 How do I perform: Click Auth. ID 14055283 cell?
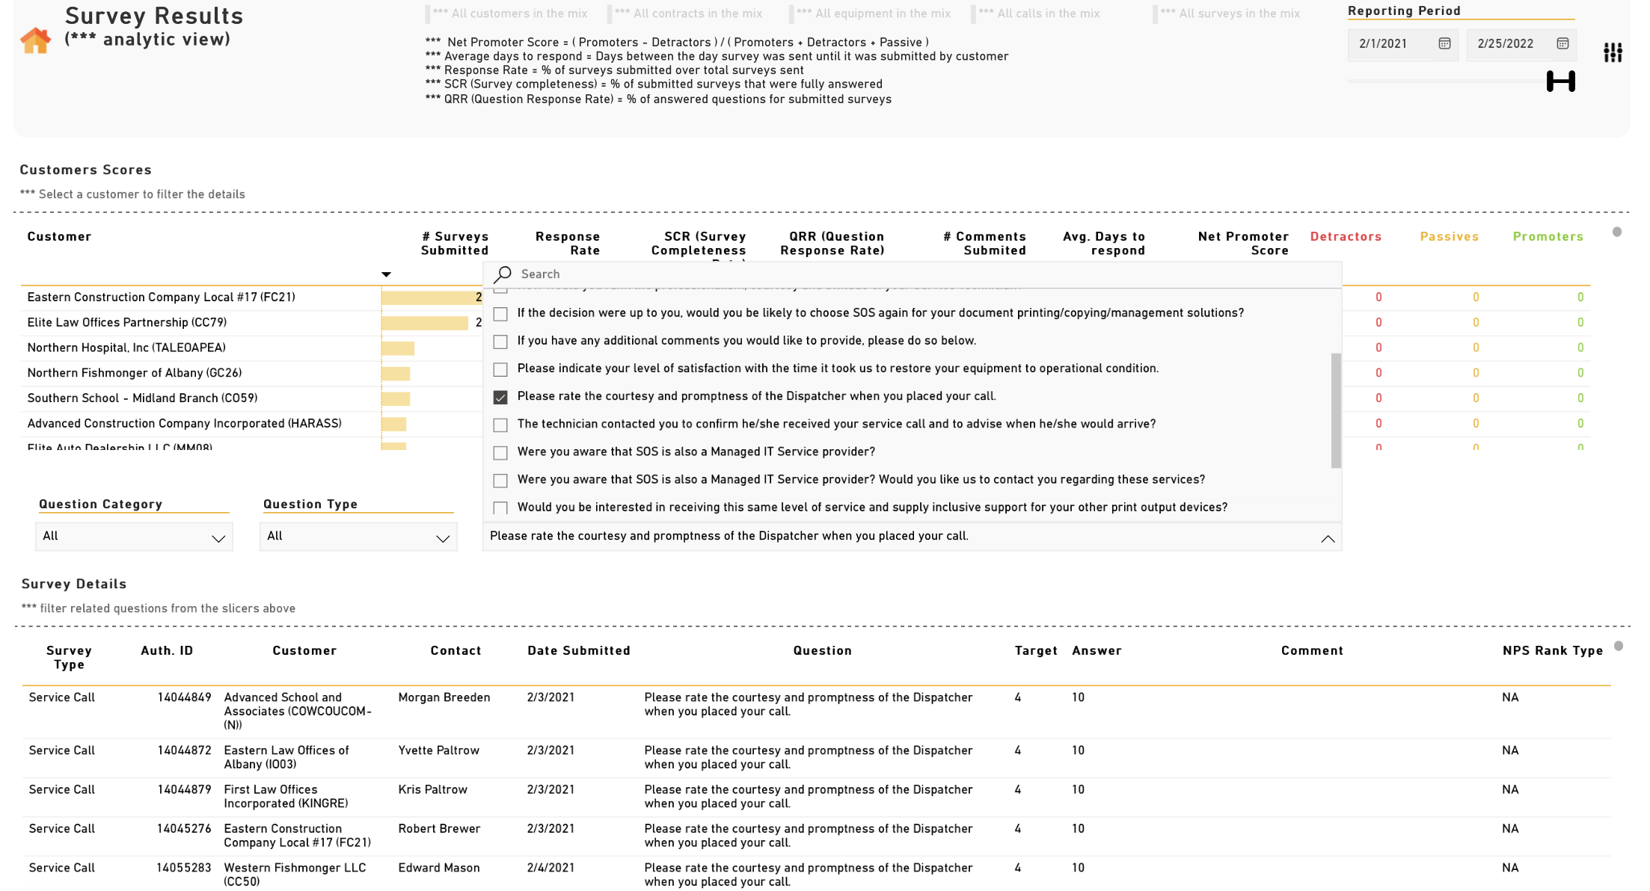tap(184, 868)
